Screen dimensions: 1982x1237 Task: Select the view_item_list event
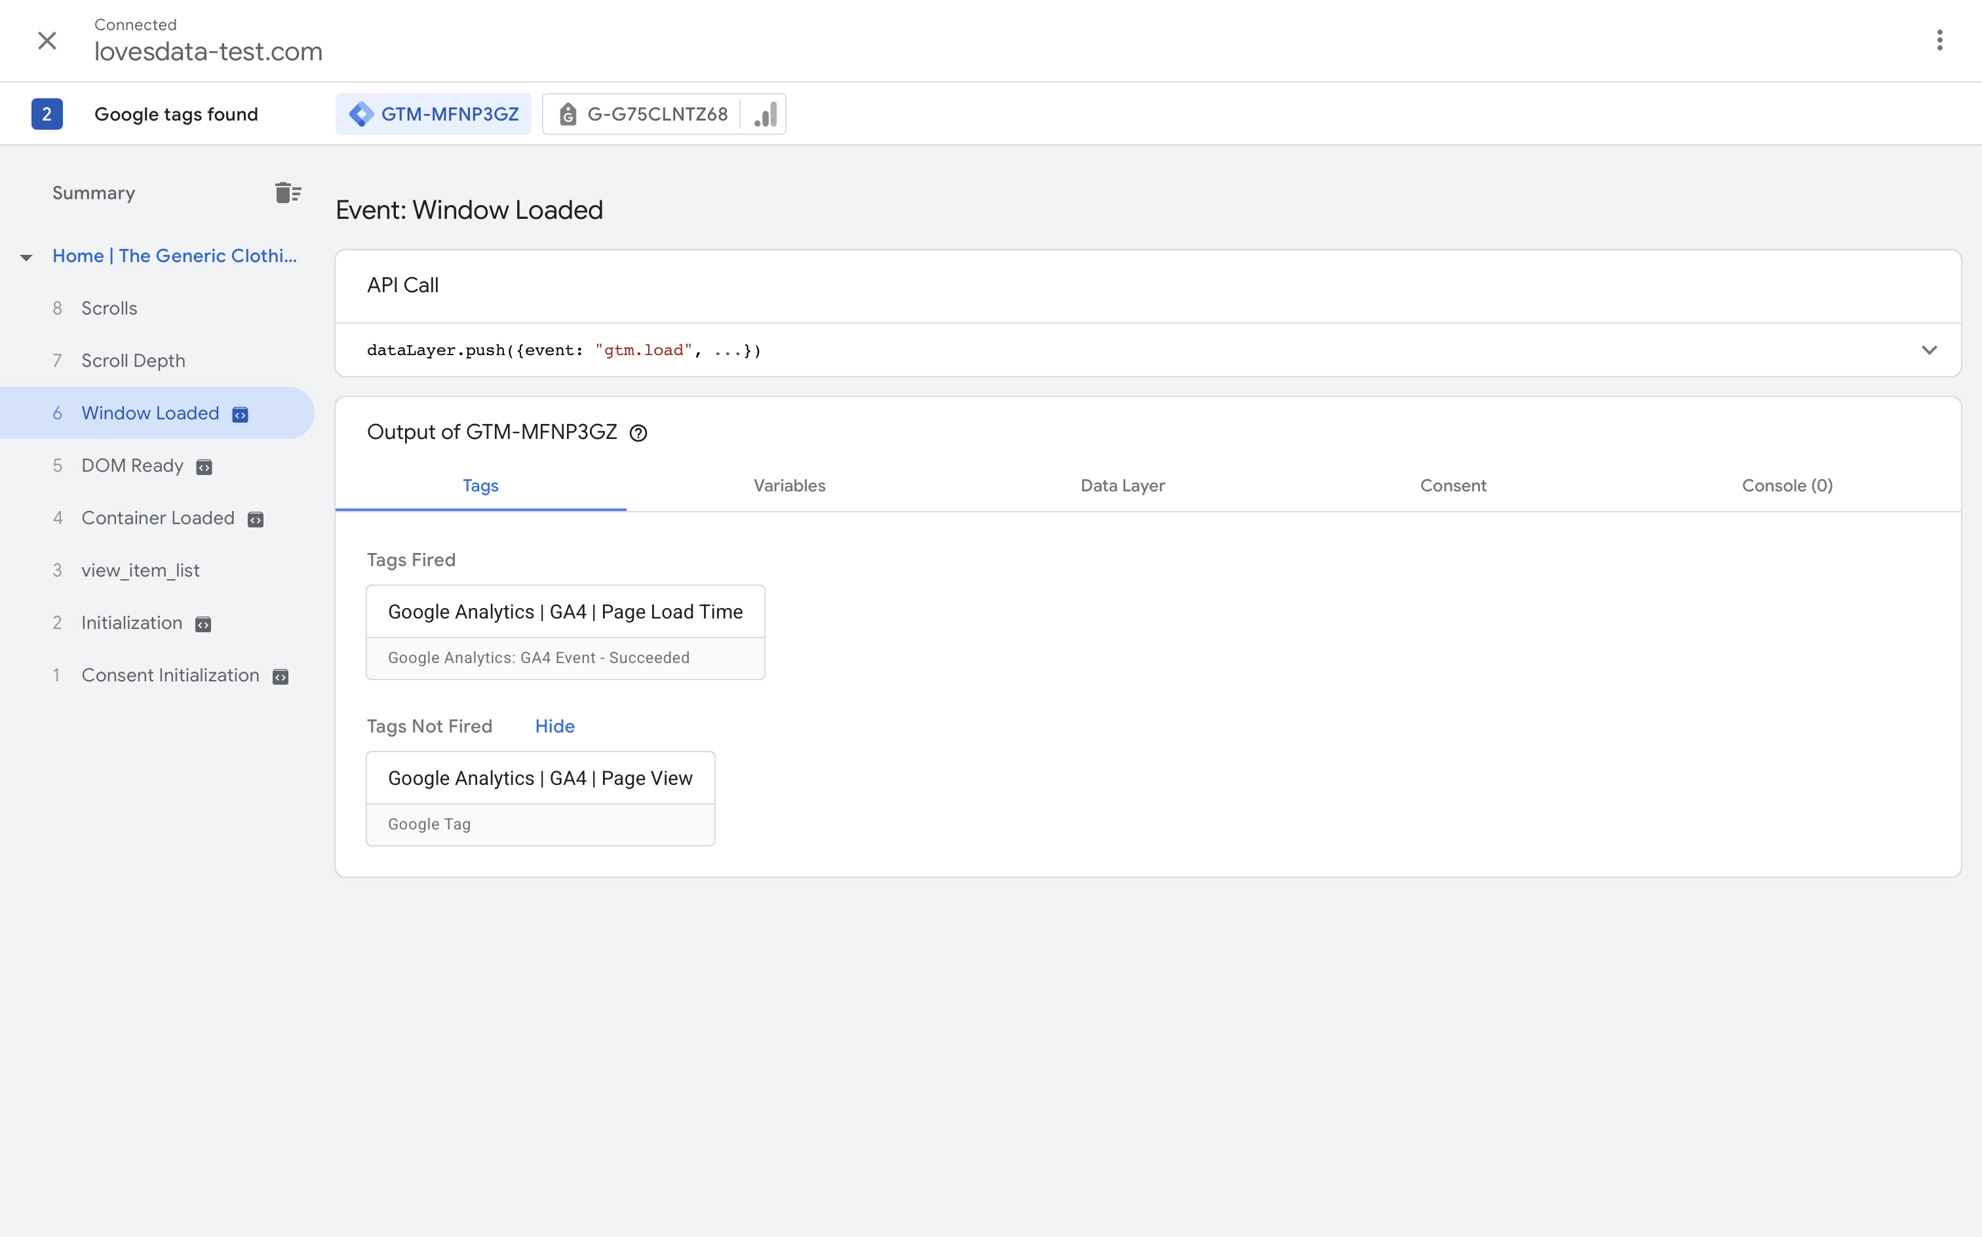click(x=140, y=570)
